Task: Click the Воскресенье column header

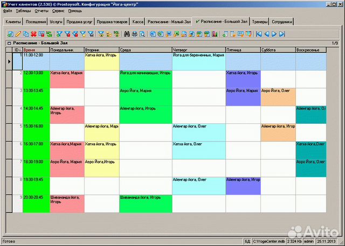Action: 310,50
